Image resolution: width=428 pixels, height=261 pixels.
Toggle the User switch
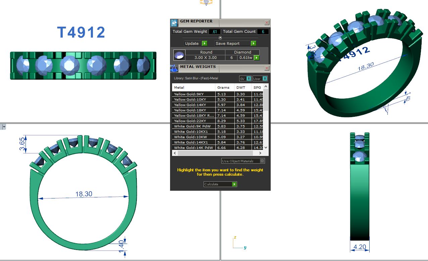click(x=265, y=79)
